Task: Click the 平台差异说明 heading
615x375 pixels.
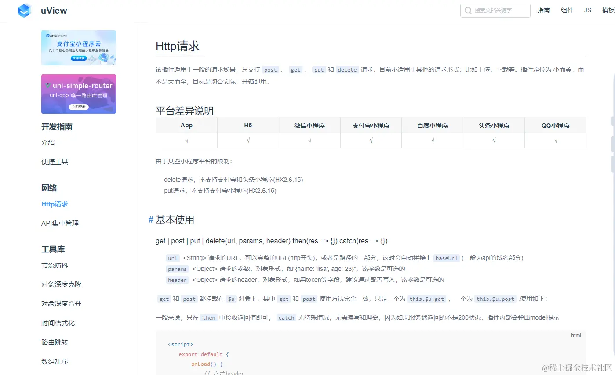Action: click(185, 111)
